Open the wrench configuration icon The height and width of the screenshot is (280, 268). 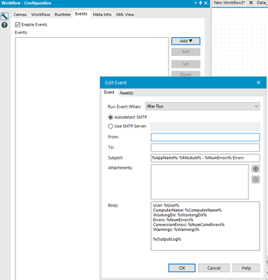click(4, 16)
